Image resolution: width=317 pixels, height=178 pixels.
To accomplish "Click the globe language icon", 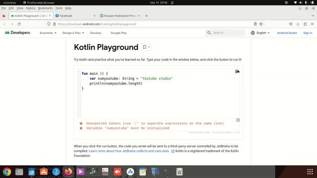I will (253, 33).
